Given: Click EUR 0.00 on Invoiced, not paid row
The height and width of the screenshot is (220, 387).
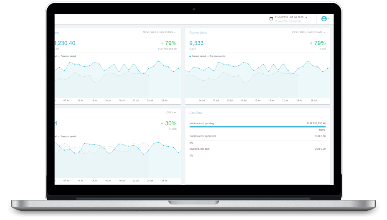Looking at the screenshot, I should click(320, 149).
